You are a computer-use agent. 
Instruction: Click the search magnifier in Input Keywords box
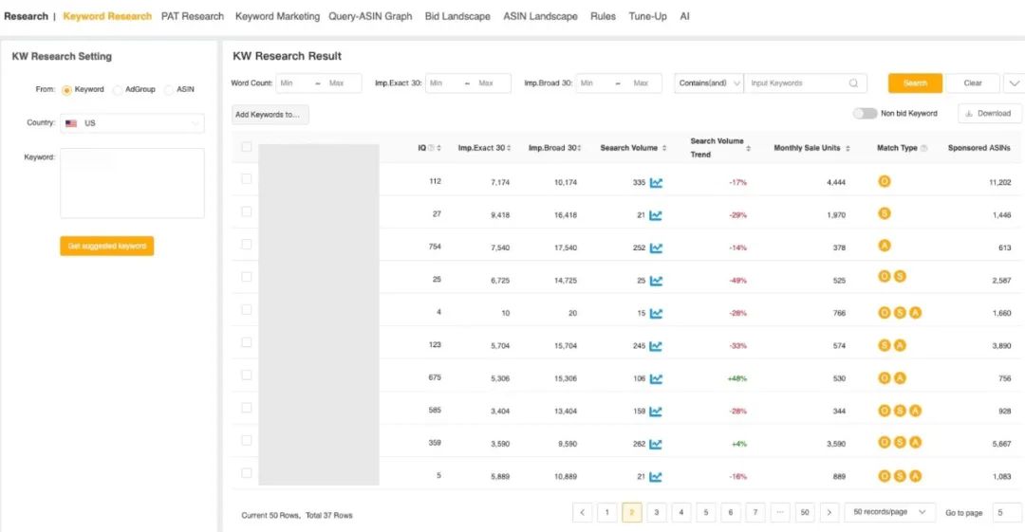pyautogui.click(x=853, y=83)
